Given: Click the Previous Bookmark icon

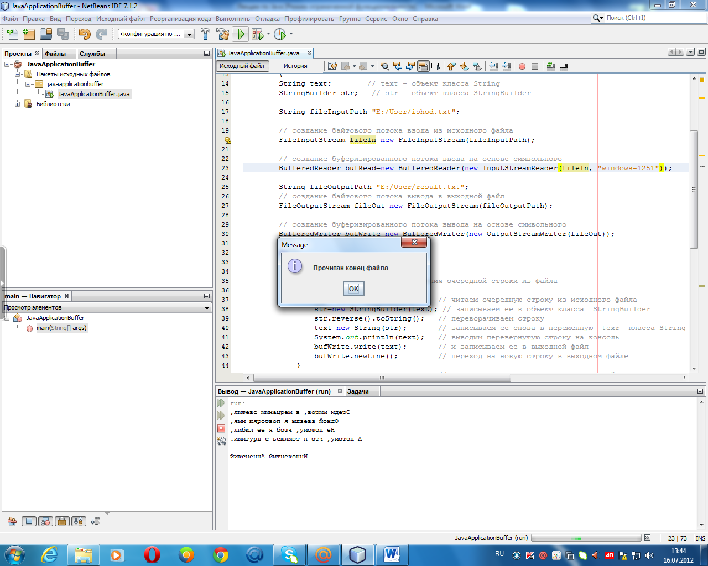Looking at the screenshot, I should 451,66.
